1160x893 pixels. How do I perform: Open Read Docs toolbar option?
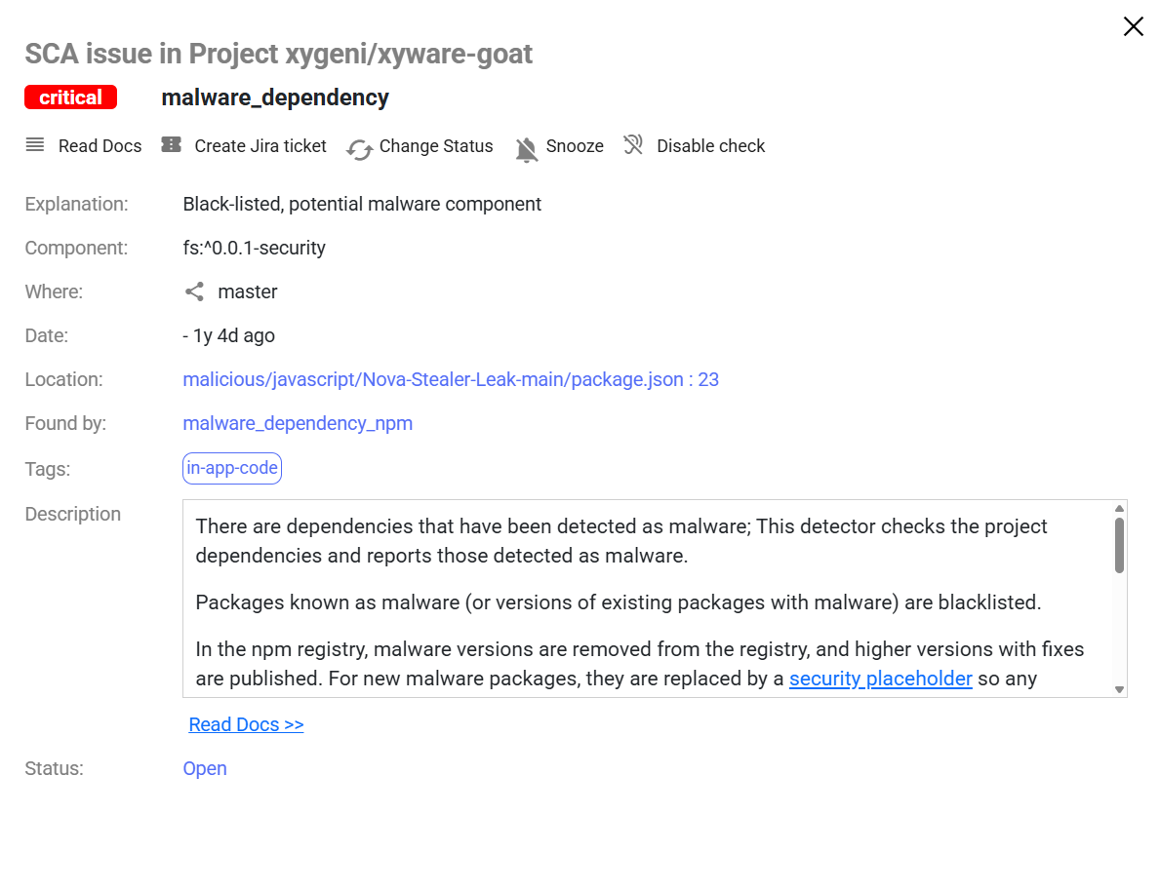coord(100,146)
